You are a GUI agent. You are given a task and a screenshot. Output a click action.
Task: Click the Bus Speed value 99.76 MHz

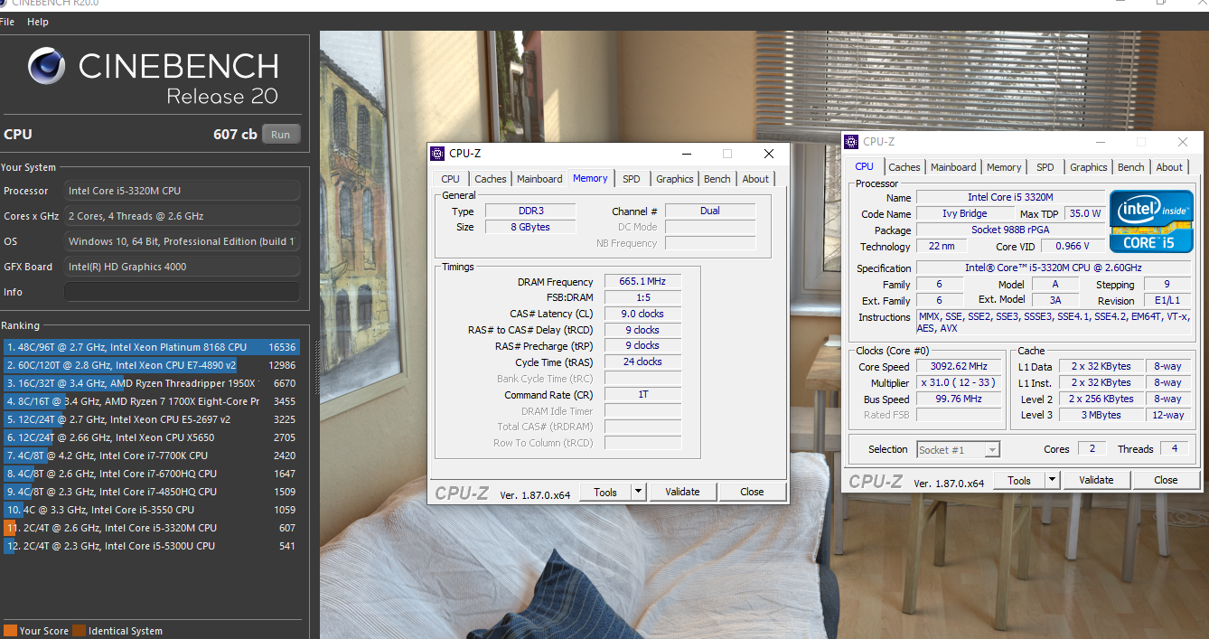[958, 399]
